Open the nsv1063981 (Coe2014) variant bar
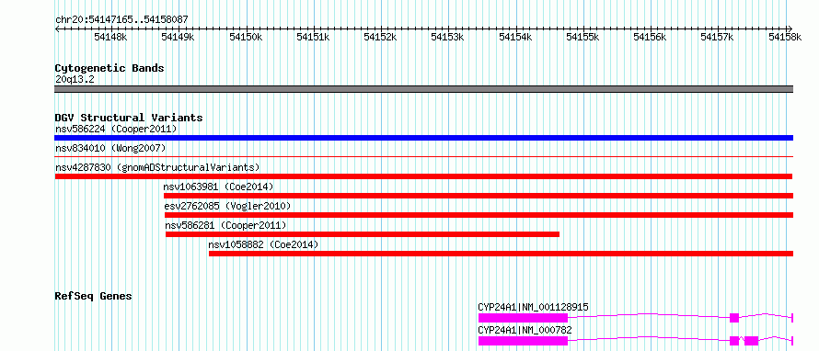The height and width of the screenshot is (351, 819). coord(479,196)
